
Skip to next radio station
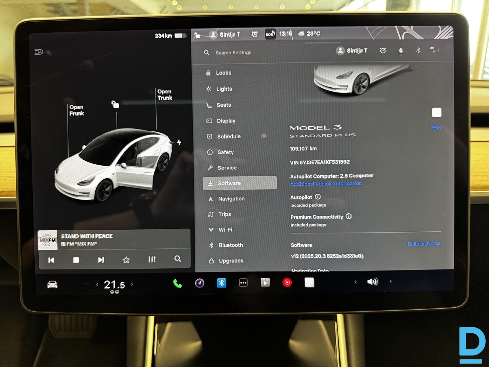click(101, 260)
